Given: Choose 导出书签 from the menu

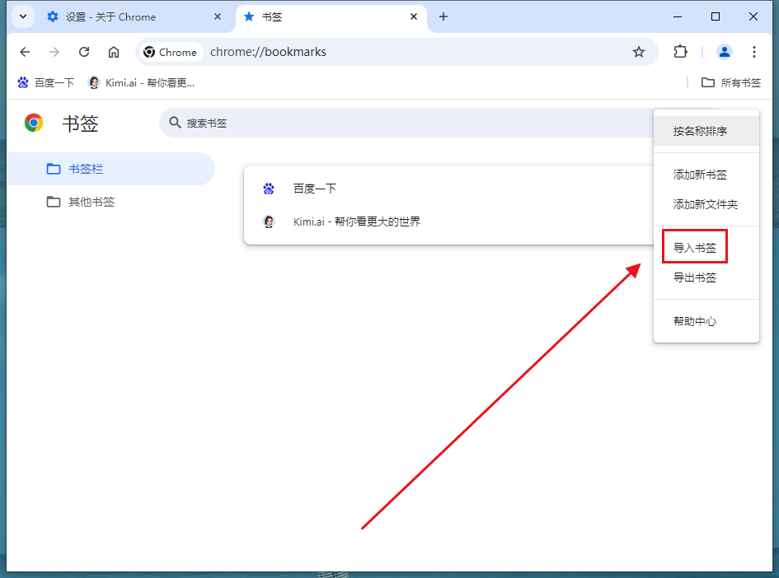Looking at the screenshot, I should pos(706,277).
